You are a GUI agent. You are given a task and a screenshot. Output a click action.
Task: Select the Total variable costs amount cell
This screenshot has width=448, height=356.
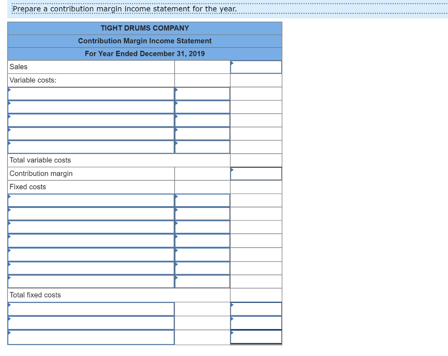coord(256,160)
